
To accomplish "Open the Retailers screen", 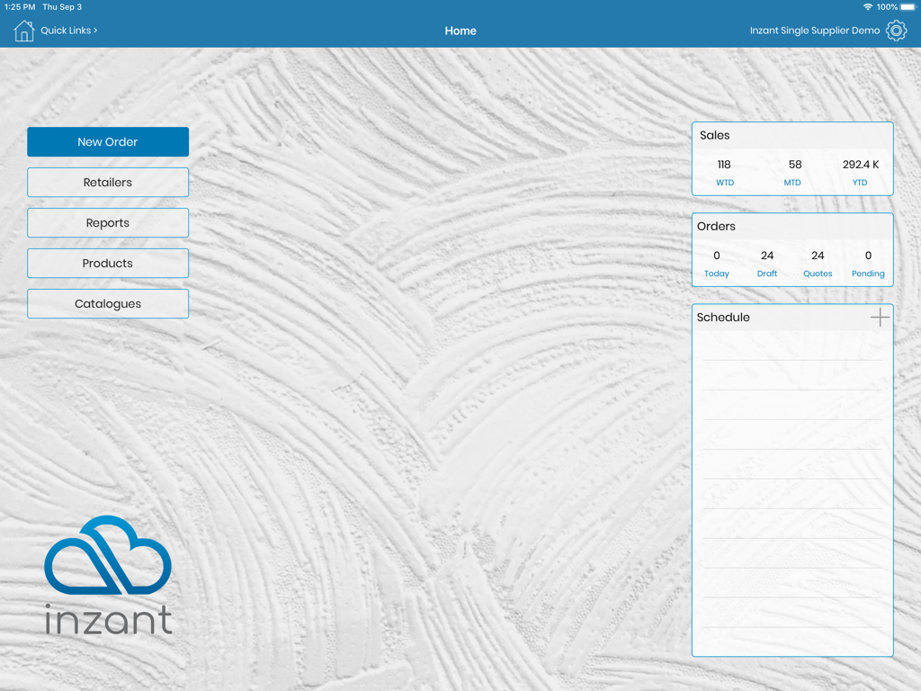I will [x=108, y=182].
